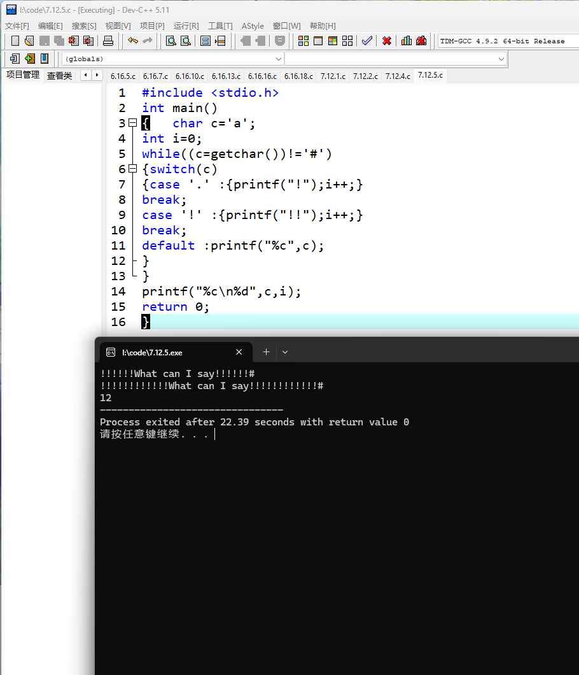Image resolution: width=579 pixels, height=675 pixels.
Task: Open the Find dialog from the toolbar
Action: [x=171, y=41]
